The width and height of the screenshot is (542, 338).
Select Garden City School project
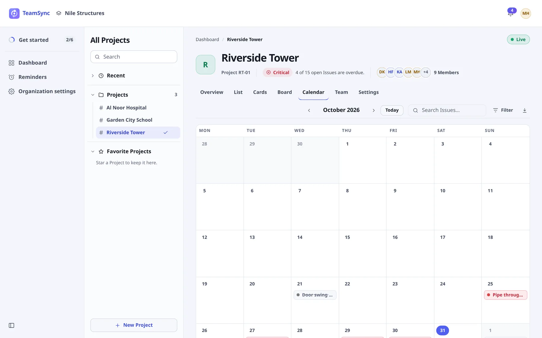coord(138,120)
